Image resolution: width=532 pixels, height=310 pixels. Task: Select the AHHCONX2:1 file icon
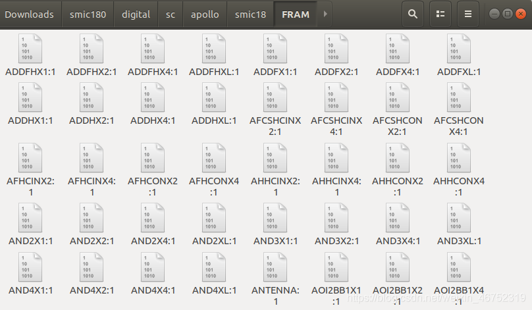coord(398,158)
